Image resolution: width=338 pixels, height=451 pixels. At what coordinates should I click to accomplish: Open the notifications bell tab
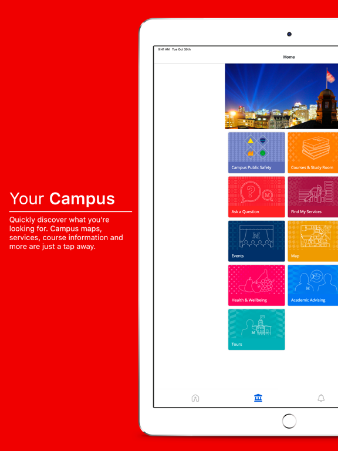point(321,398)
